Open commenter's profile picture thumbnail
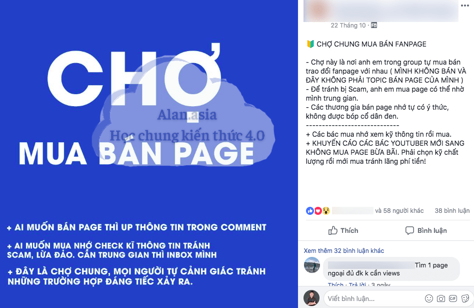Screen dimensions: 474x308 pyautogui.click(x=311, y=265)
